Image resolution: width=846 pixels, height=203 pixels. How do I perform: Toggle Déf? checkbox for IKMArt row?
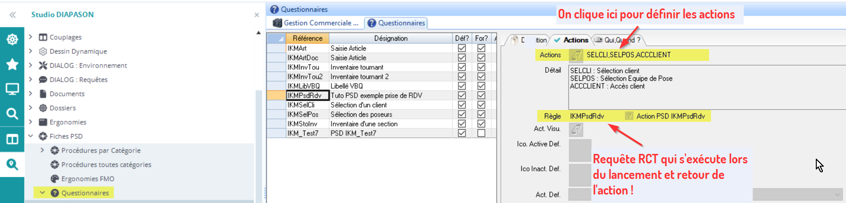point(462,48)
